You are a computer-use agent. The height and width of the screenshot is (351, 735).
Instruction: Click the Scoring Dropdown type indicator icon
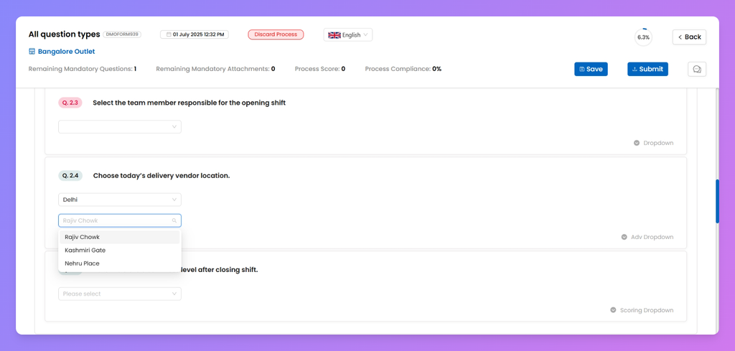pos(613,310)
